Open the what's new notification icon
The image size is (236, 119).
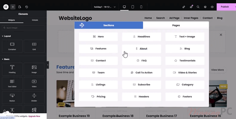[x=191, y=7]
